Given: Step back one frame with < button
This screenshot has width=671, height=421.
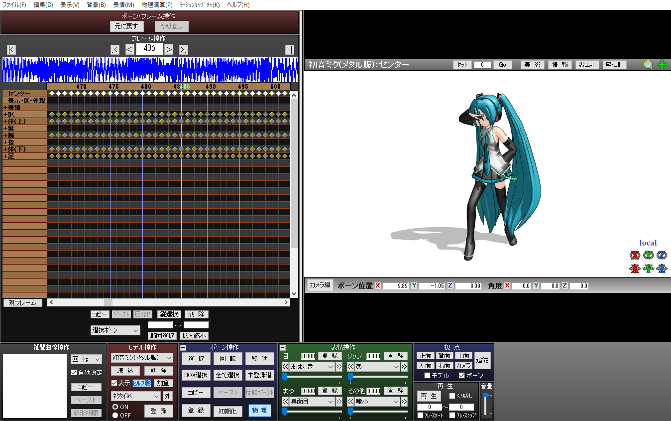Looking at the screenshot, I should pyautogui.click(x=129, y=49).
